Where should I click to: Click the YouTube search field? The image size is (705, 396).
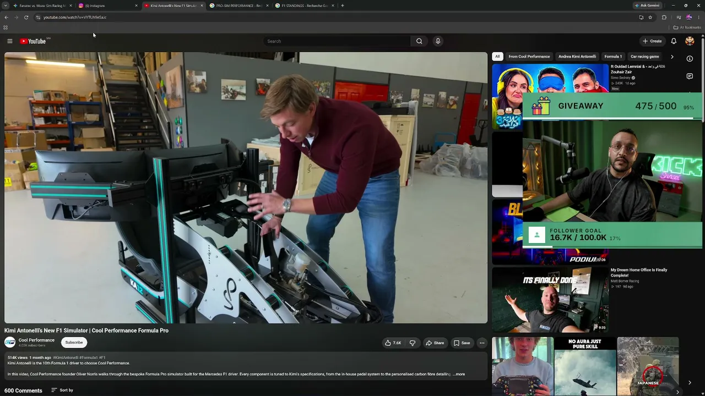(337, 41)
